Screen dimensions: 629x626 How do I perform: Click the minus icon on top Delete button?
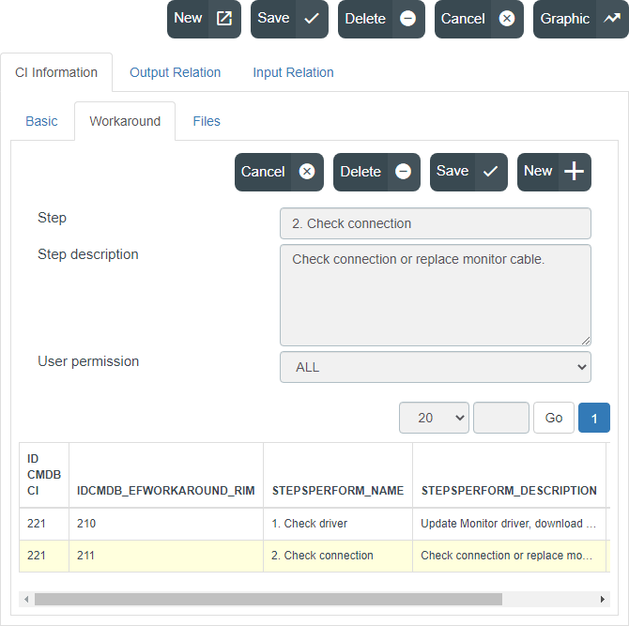[408, 19]
